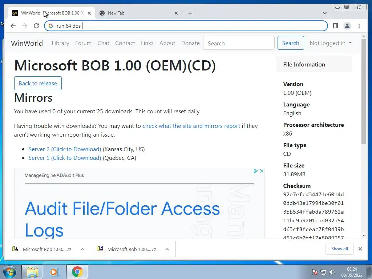The height and width of the screenshot is (279, 372).
Task: Switch to the WinWorld Microsoft BOB tab
Action: click(x=52, y=13)
